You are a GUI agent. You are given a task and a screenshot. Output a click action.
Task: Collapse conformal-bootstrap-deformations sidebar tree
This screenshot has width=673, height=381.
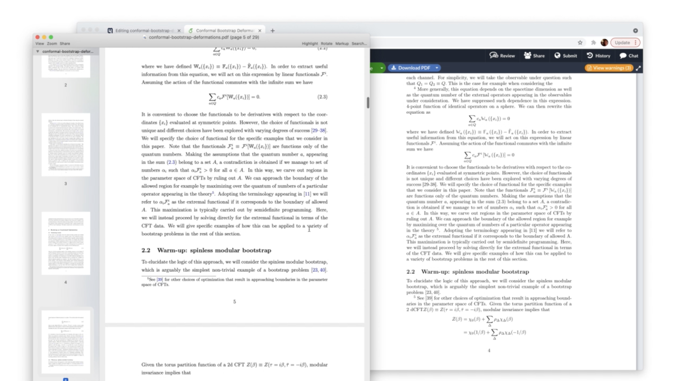[x=38, y=52]
